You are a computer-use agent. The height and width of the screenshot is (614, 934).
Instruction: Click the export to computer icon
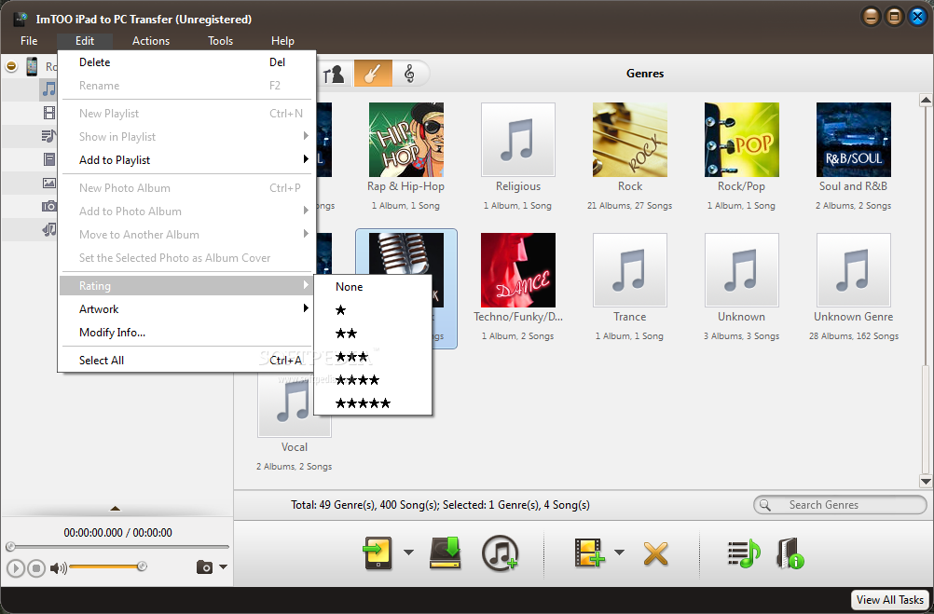(x=446, y=553)
